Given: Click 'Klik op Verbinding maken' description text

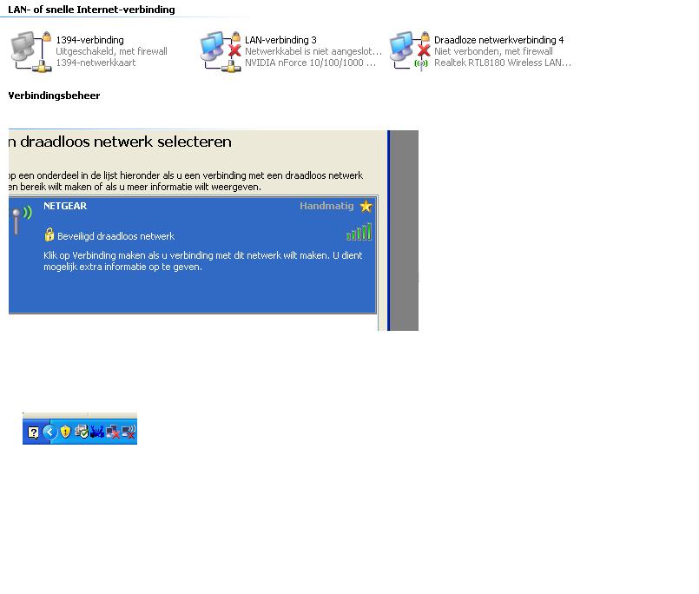Looking at the screenshot, I should (x=203, y=261).
